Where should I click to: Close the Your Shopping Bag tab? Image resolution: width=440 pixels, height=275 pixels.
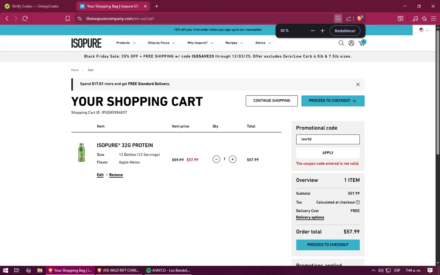coord(145,6)
